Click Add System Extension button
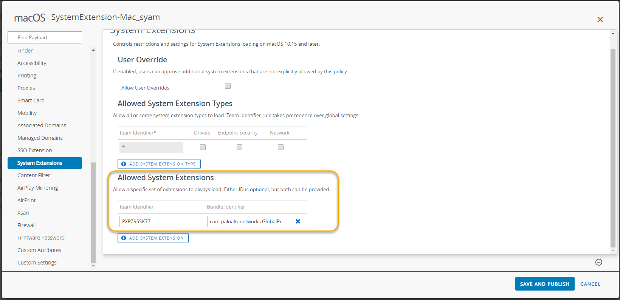 153,238
